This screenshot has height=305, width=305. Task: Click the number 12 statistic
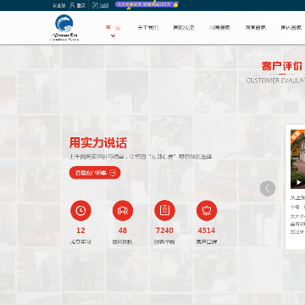pos(80,230)
